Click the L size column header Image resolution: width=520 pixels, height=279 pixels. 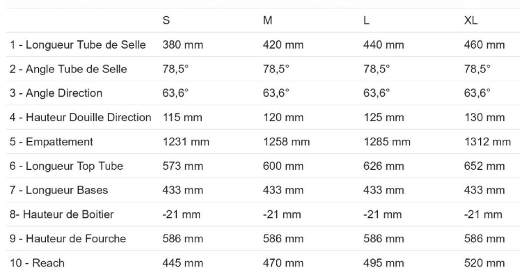tap(367, 21)
